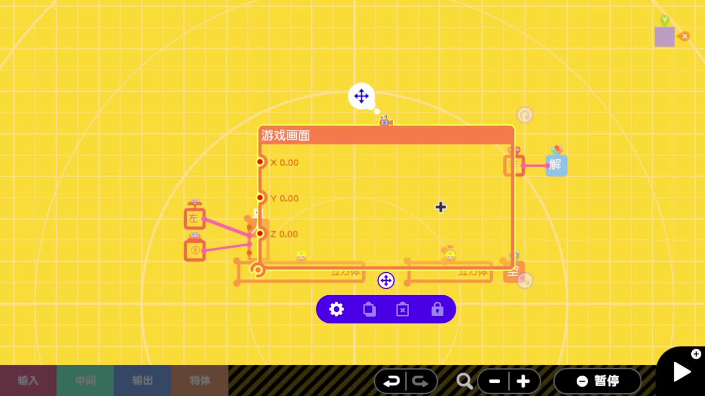Click the copy icon in purple toolbar
The height and width of the screenshot is (396, 705).
tap(370, 310)
